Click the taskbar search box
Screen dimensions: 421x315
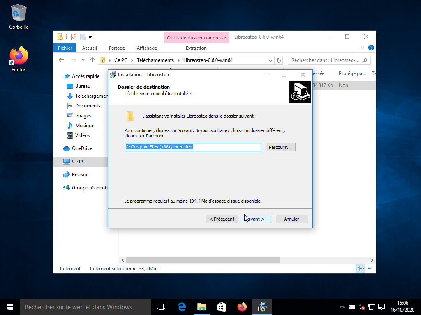tap(86, 307)
